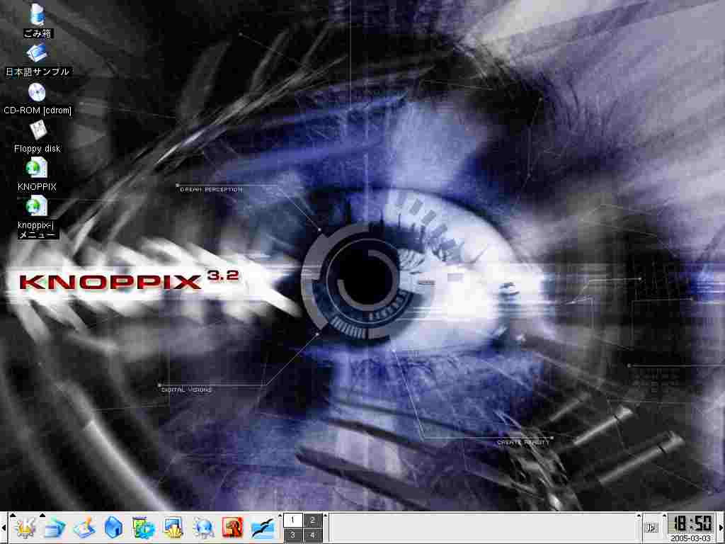
Task: Collapse the panel with the right edge arrow
Action: point(721,528)
